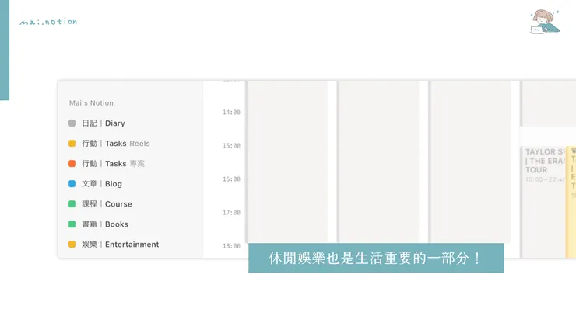This screenshot has width=576, height=323.
Task: Select the 行動 | Tasks 專案 label
Action: [x=113, y=164]
